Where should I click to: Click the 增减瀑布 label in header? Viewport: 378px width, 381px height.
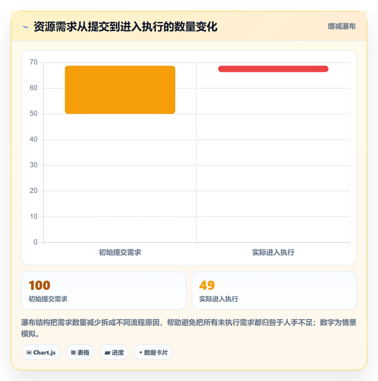click(x=342, y=26)
